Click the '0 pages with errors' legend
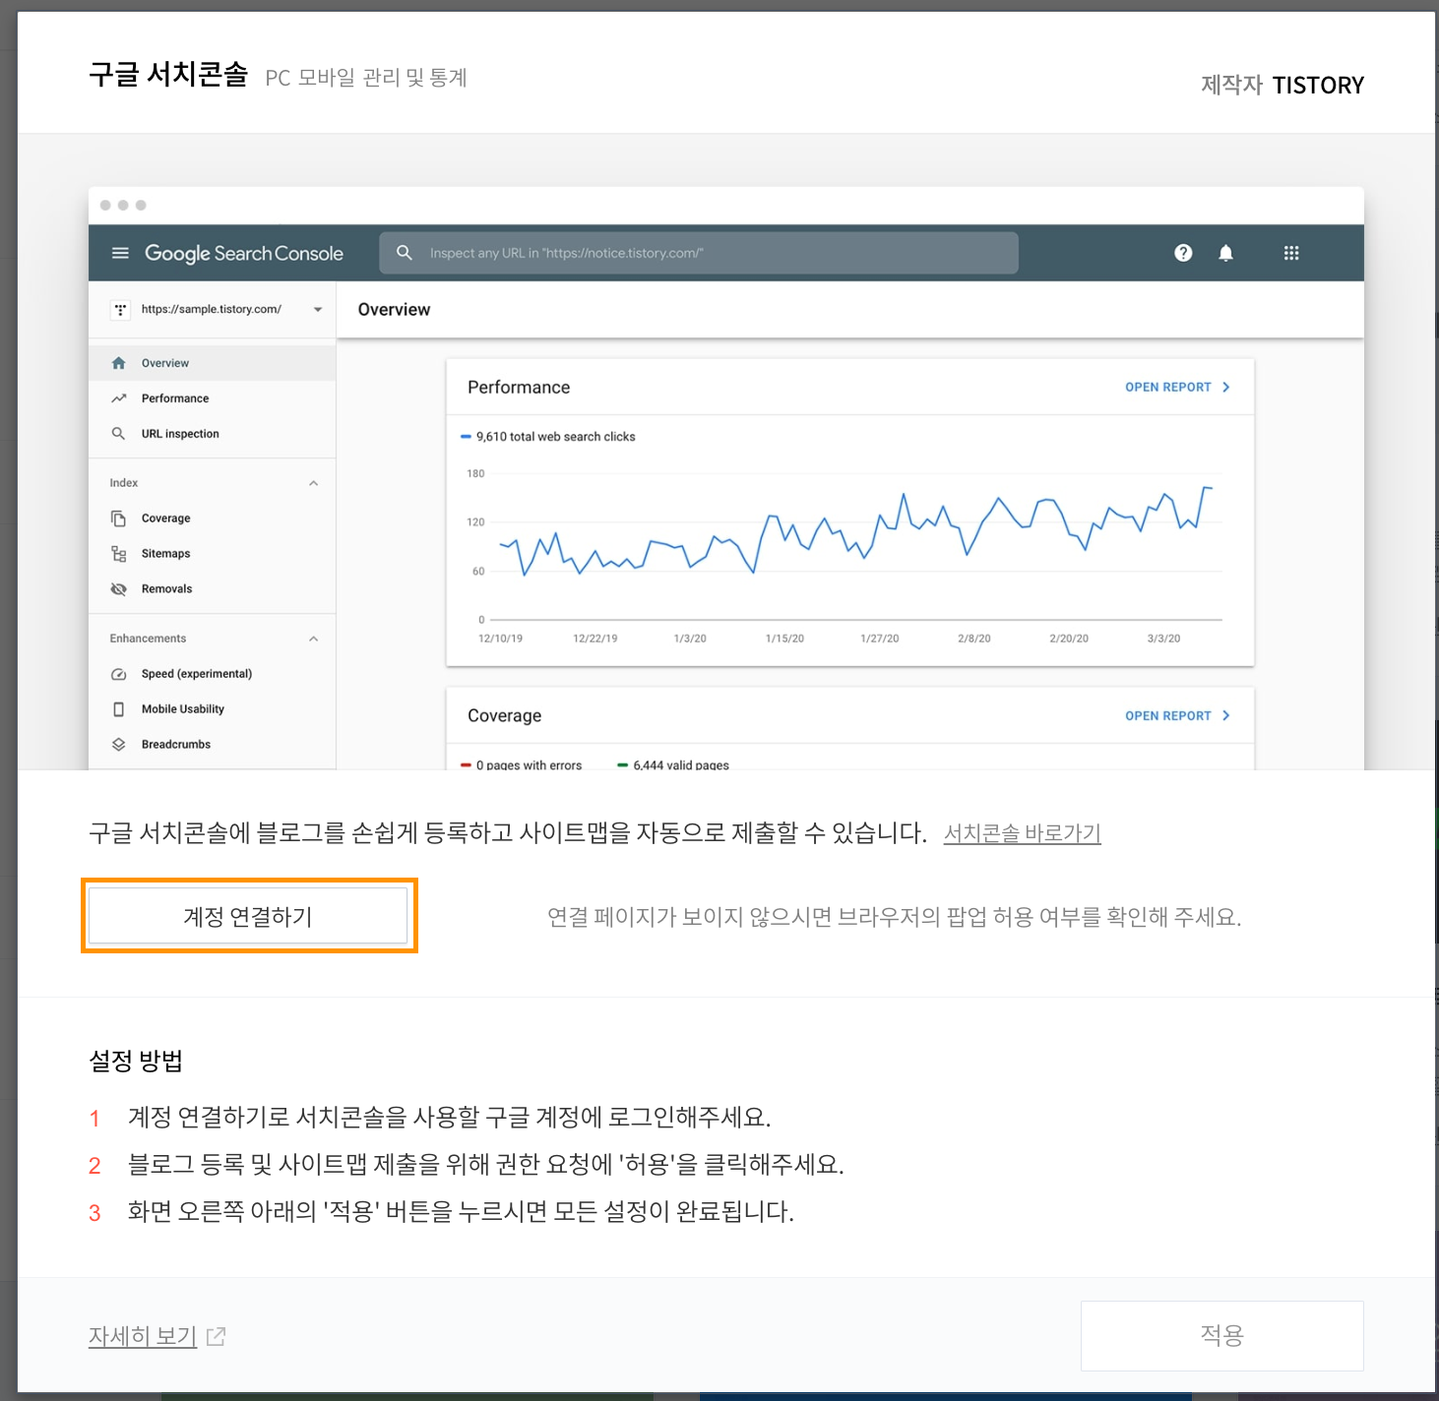 tap(522, 764)
